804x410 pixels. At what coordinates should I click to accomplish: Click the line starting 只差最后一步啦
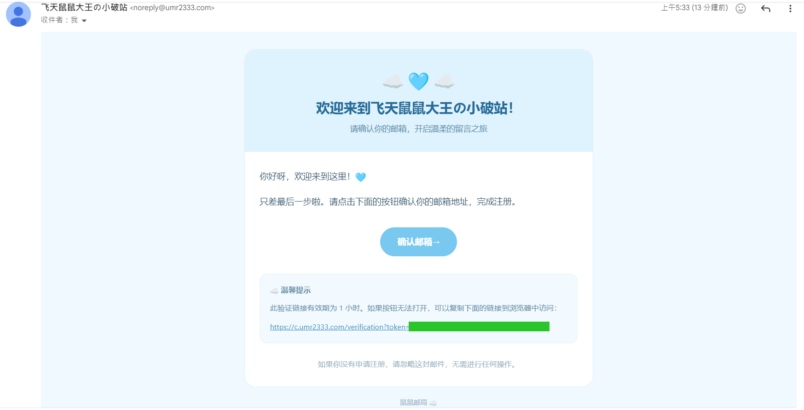(x=389, y=202)
